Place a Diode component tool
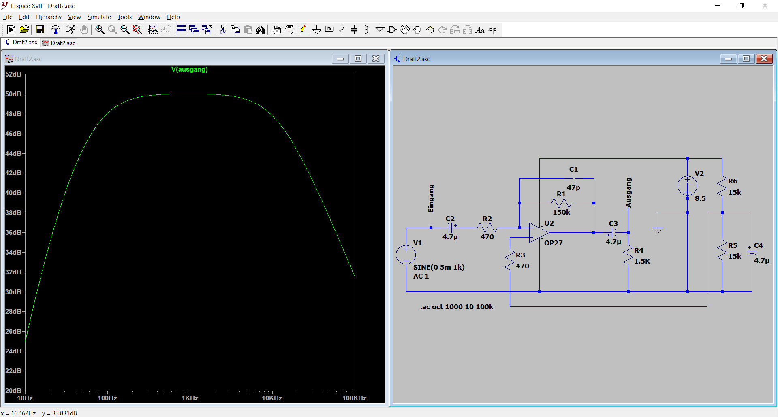This screenshot has height=417, width=778. 380,30
